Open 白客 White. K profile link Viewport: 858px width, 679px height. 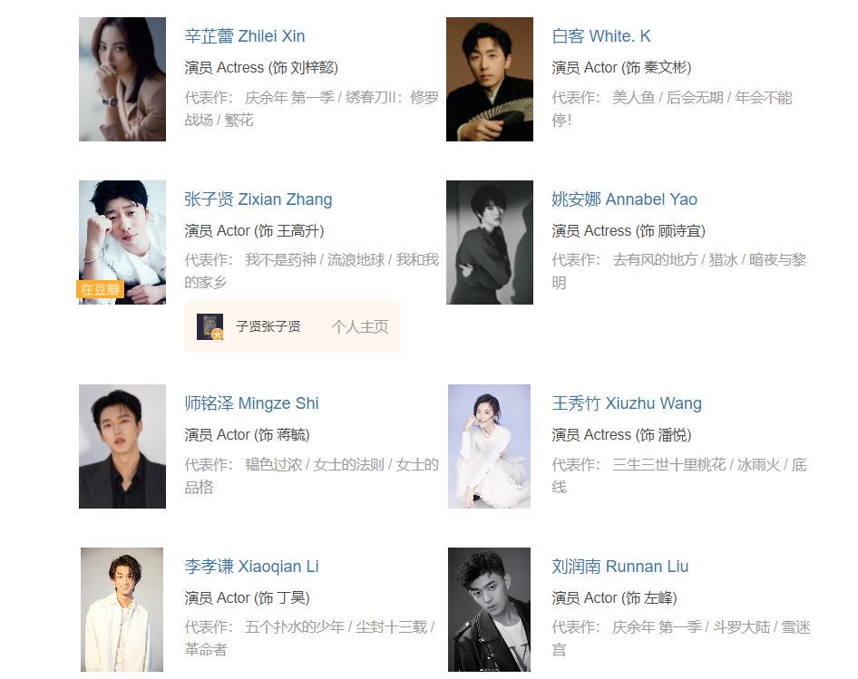pyautogui.click(x=601, y=36)
